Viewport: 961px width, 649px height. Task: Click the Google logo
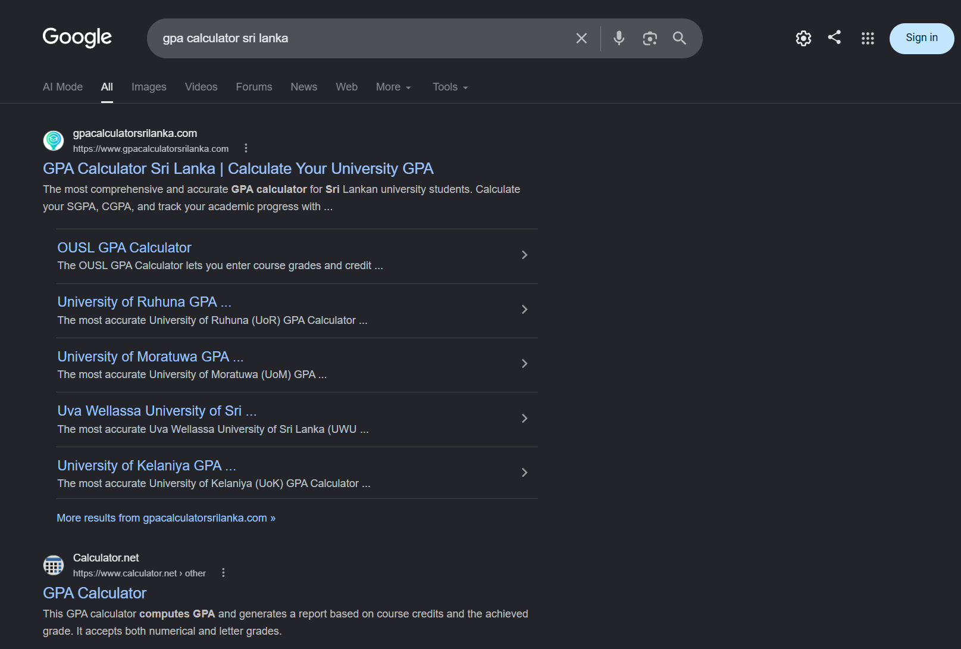tap(77, 38)
